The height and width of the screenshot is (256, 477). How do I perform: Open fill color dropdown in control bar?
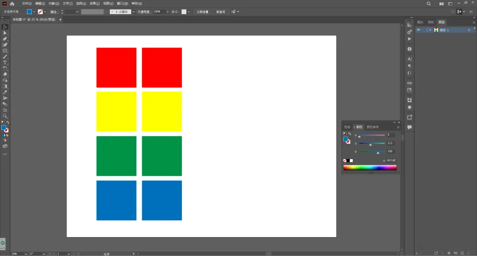(34, 12)
